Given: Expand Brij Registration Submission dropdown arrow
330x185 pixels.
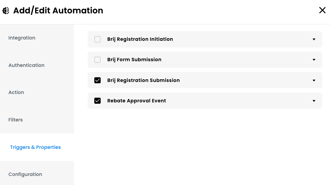Looking at the screenshot, I should coord(314,80).
